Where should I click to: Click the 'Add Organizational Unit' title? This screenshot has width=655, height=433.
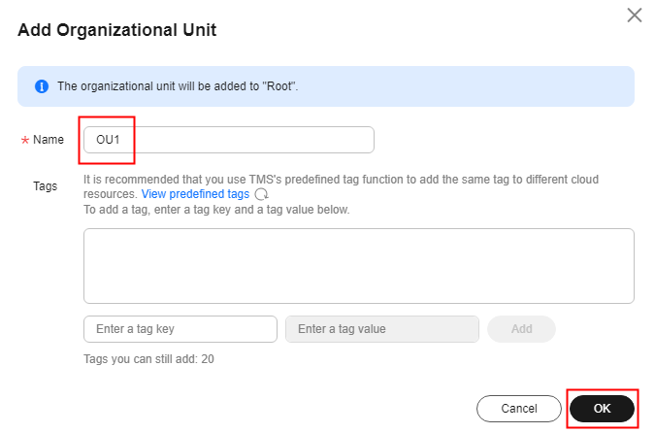117,30
